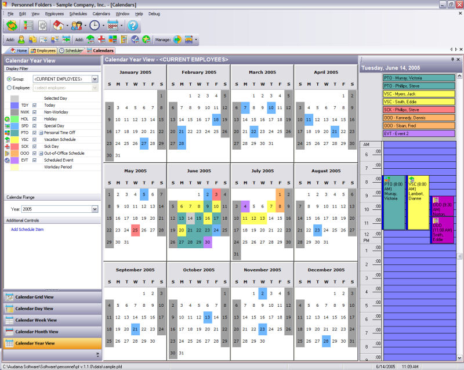Uncheck the Holiday display filter checkbox
The width and height of the screenshot is (464, 370).
coord(35,119)
